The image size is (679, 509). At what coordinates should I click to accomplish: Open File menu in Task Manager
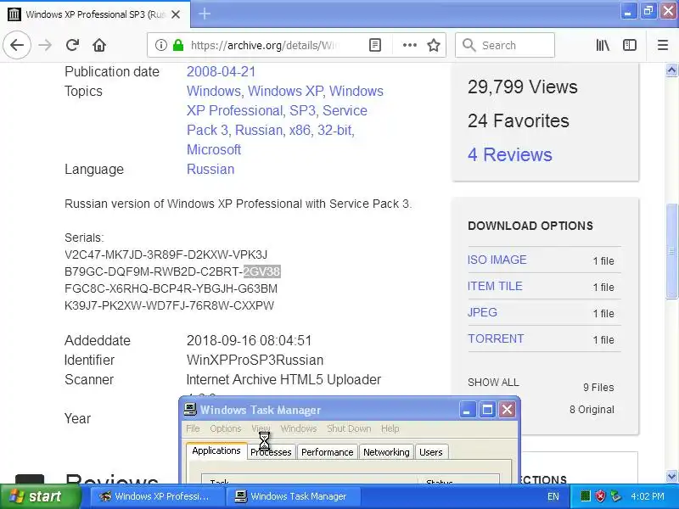tap(193, 428)
